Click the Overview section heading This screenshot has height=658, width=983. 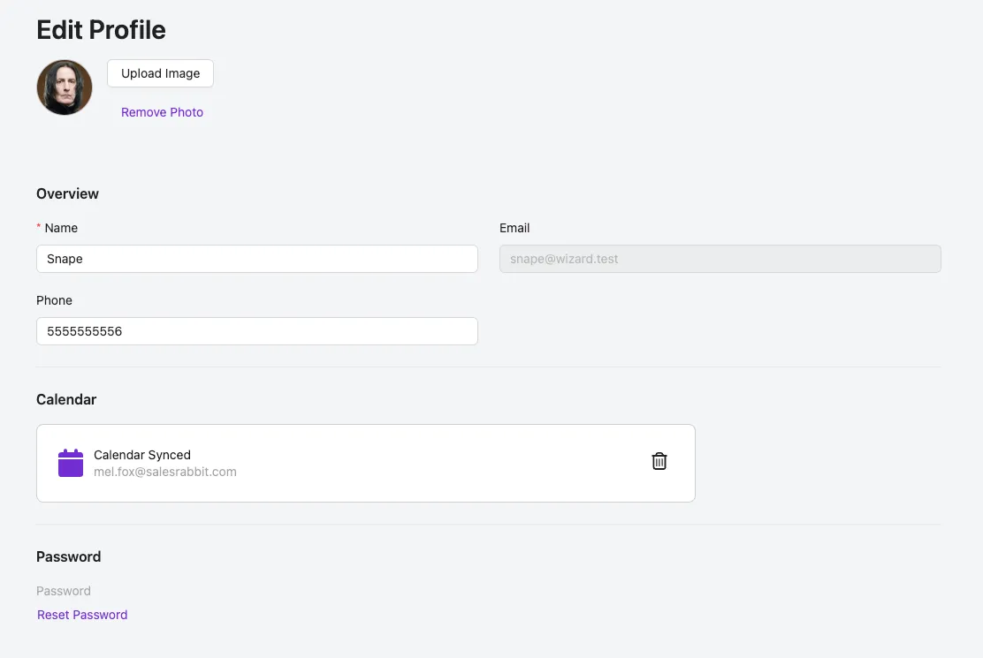point(67,193)
